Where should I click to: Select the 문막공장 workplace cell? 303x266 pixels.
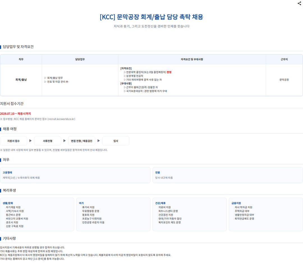tap(284, 80)
